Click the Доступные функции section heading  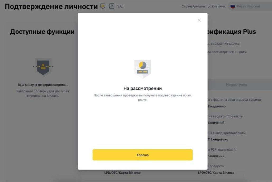pos(42,32)
